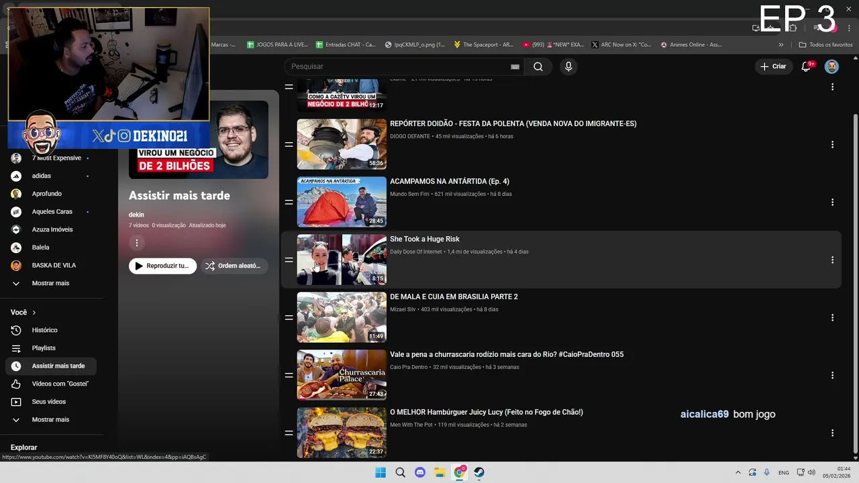Open options menu for DE MALA E CUIA video
The height and width of the screenshot is (483, 859).
(832, 317)
